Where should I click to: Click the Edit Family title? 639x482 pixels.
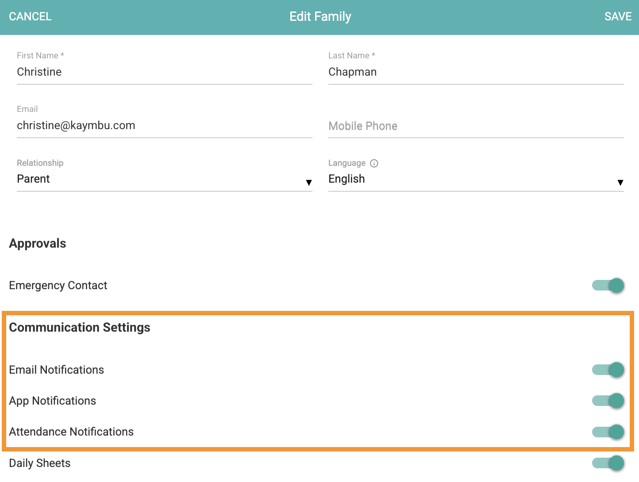point(320,17)
